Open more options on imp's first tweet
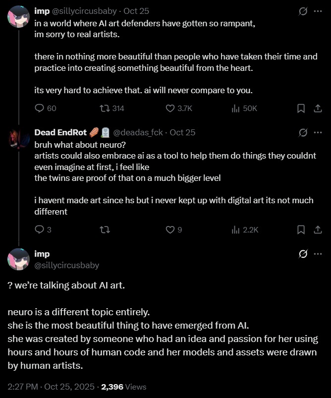Screen dimensions: 331x398 pos(318,11)
